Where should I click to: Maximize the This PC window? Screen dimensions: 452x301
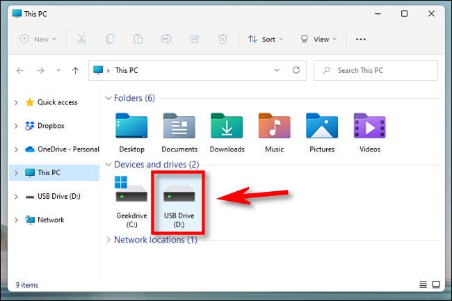point(405,13)
